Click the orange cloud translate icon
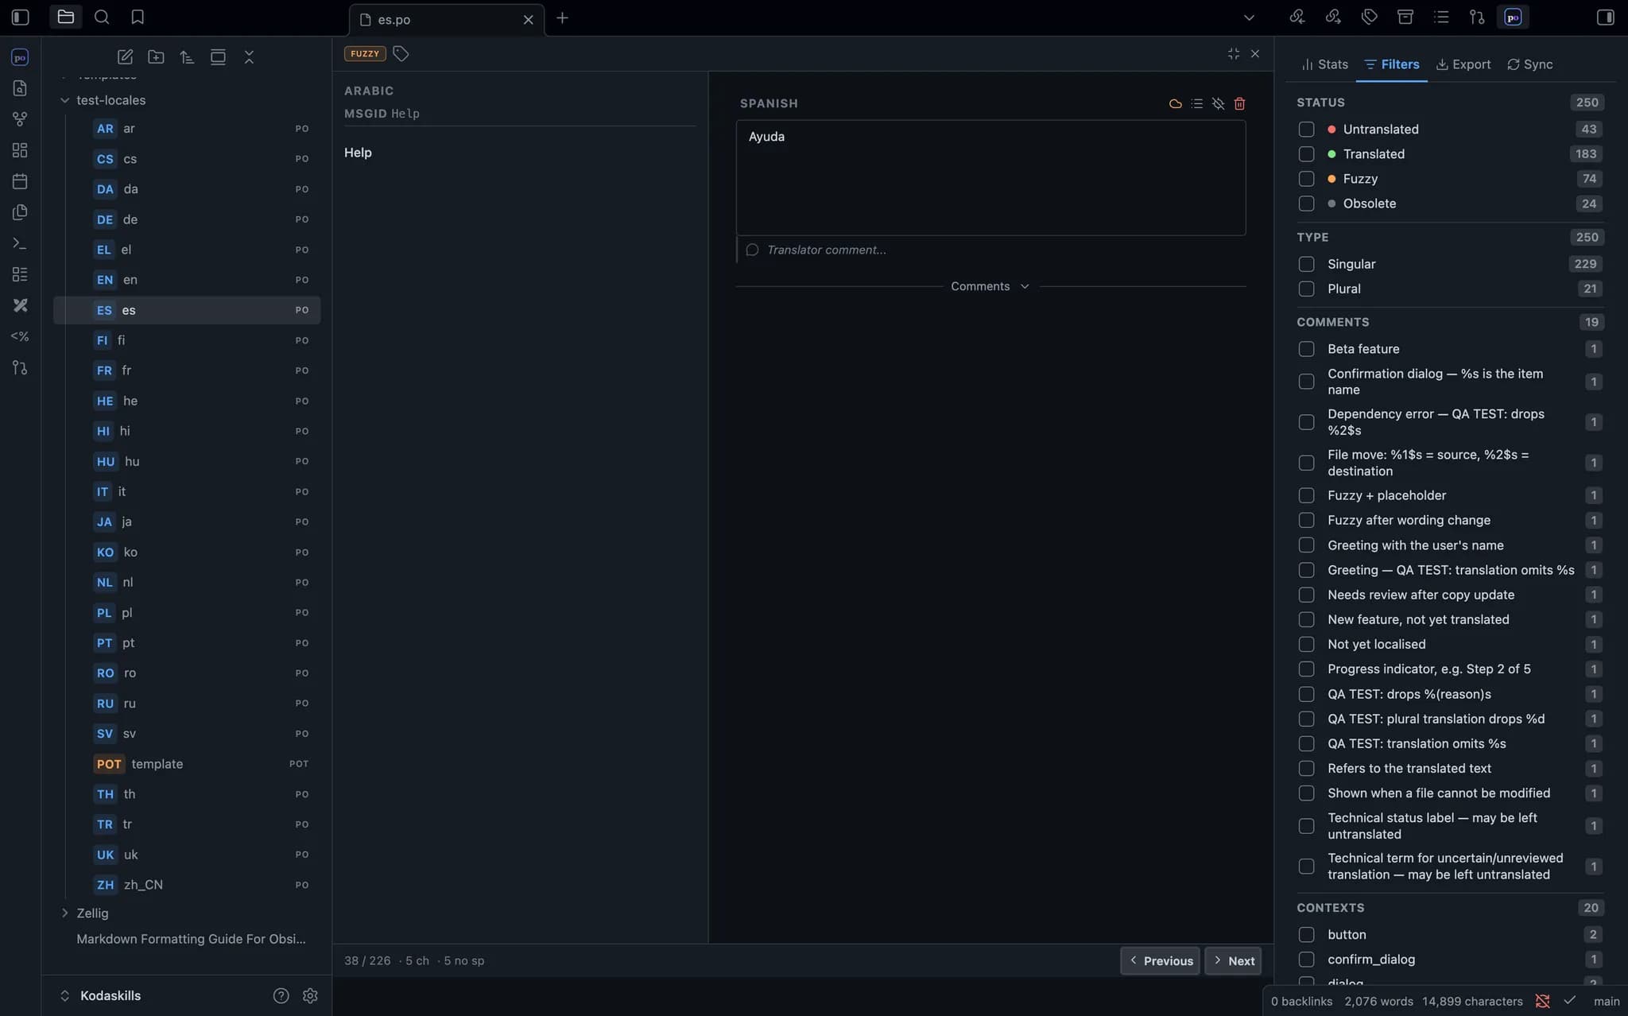 point(1175,103)
